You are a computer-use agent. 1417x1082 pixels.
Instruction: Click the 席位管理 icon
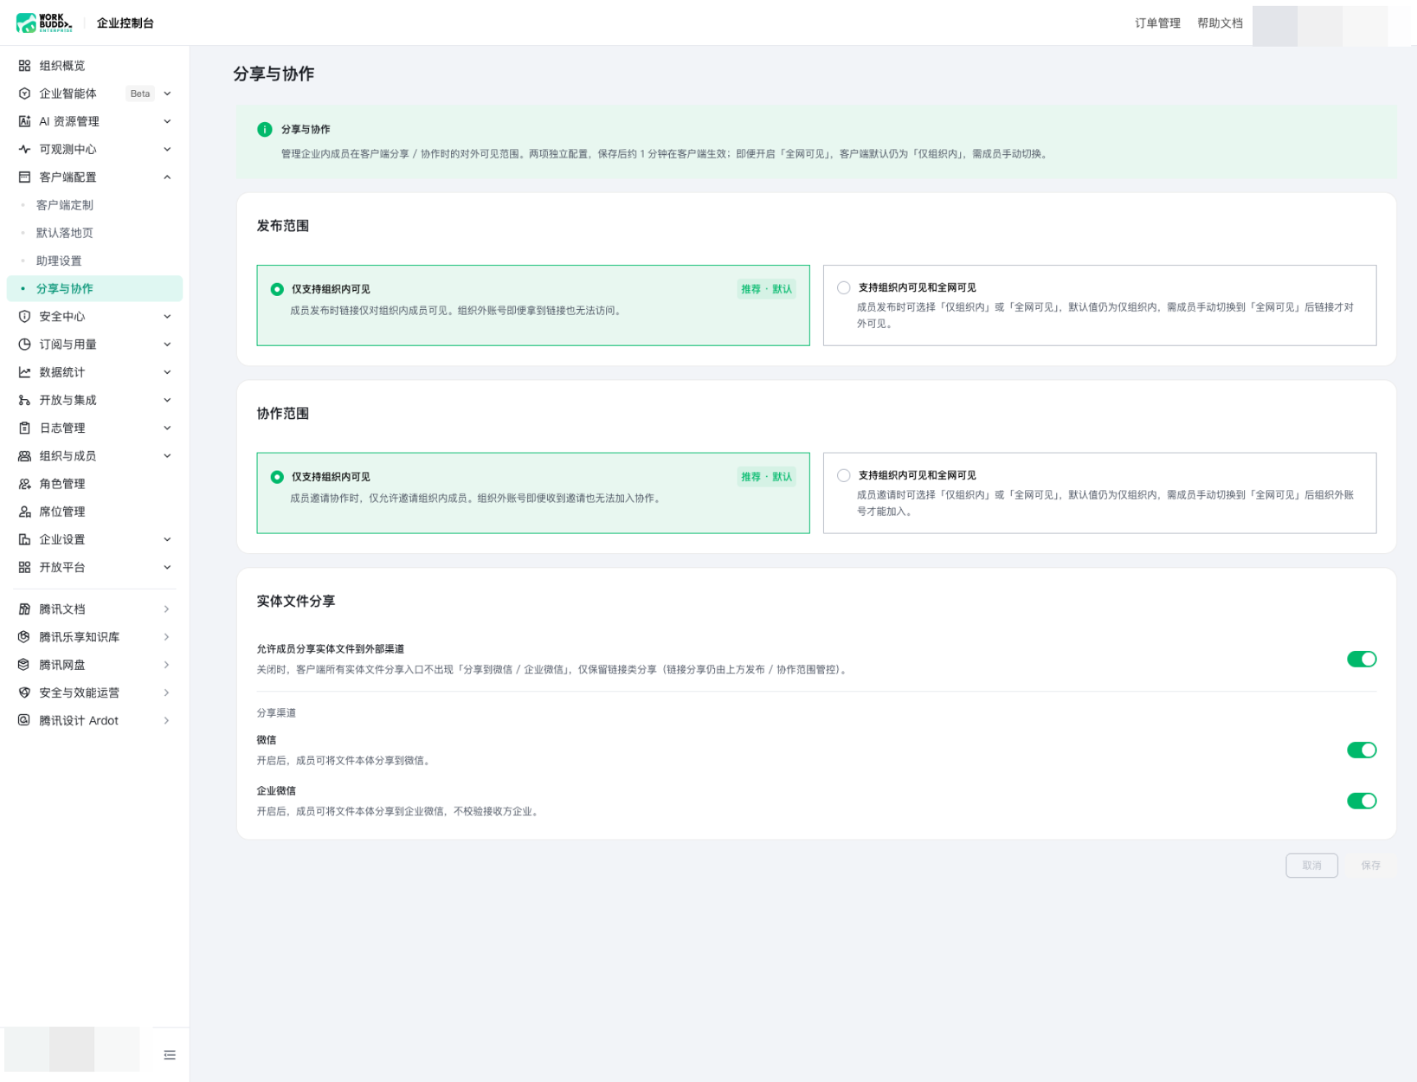coord(25,511)
